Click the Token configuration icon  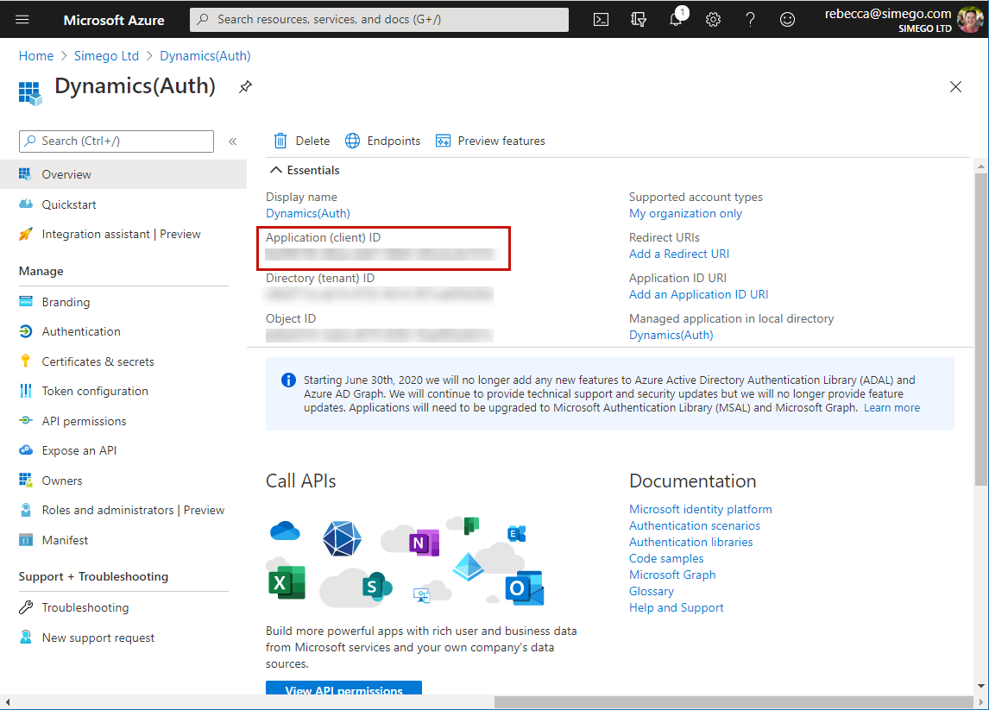click(x=25, y=391)
